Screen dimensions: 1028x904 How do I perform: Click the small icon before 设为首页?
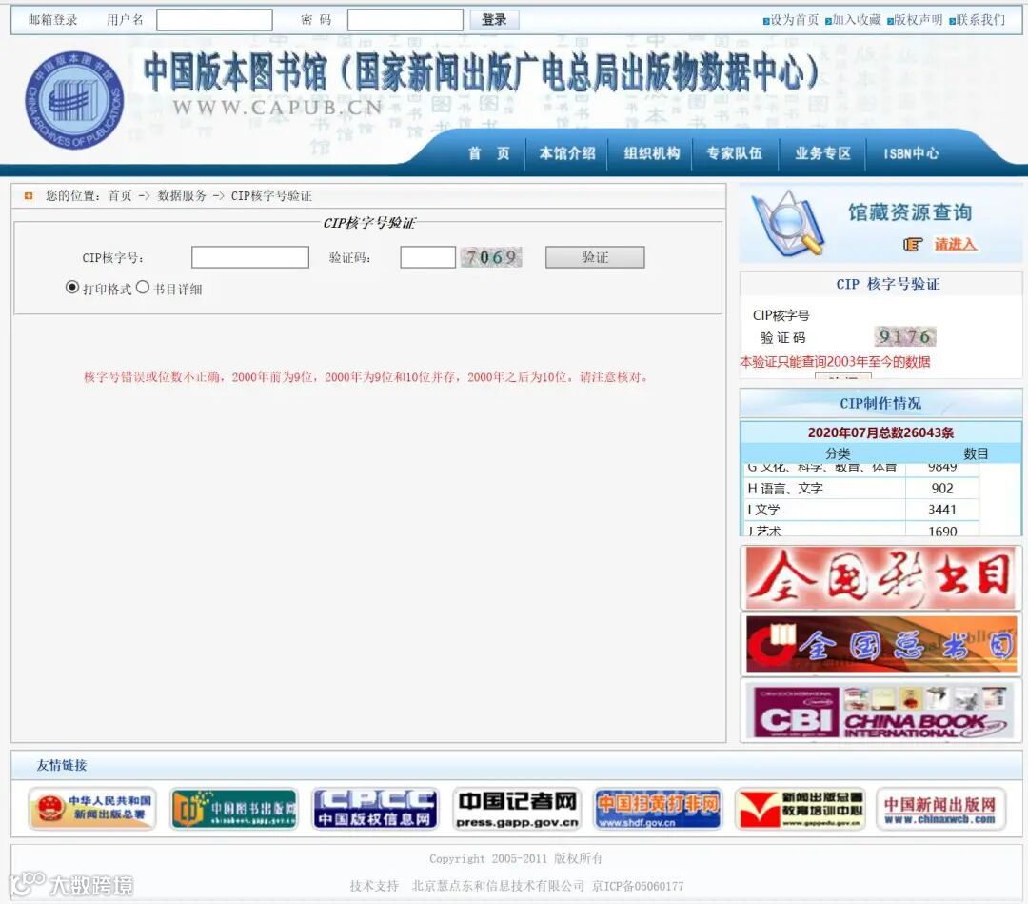coord(765,21)
